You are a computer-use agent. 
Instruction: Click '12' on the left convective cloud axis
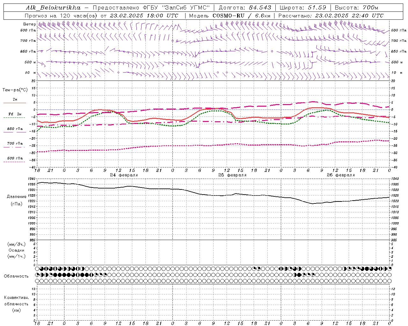click(34, 289)
